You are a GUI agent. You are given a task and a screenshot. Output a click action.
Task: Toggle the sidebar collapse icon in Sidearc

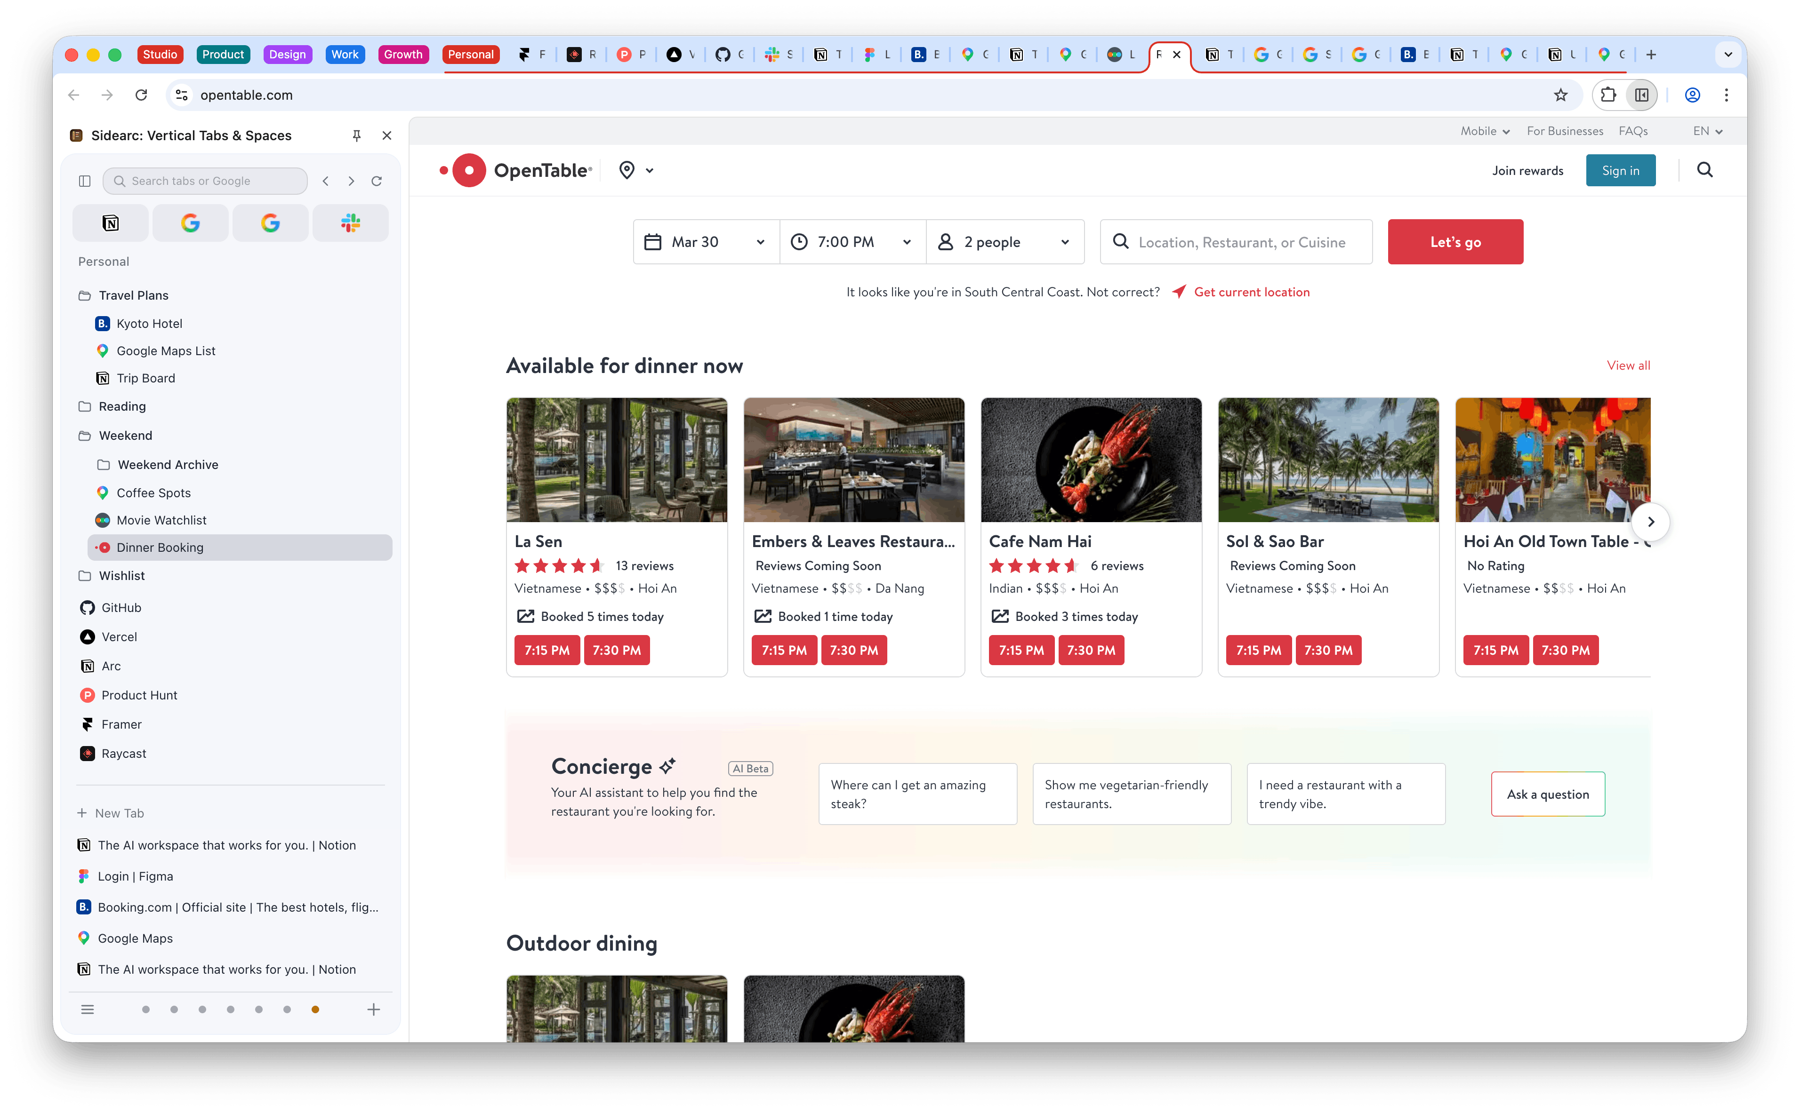(85, 180)
